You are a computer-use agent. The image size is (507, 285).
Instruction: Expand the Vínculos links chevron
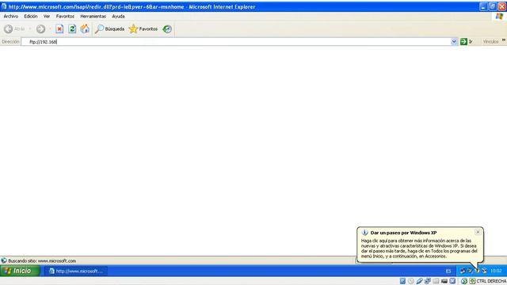click(504, 40)
